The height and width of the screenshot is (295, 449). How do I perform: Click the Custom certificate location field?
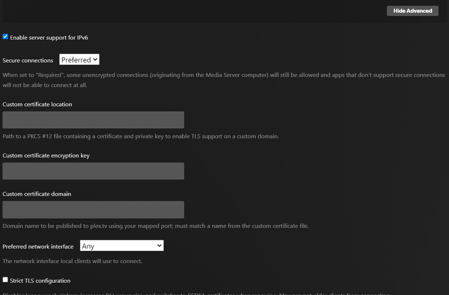pos(93,120)
